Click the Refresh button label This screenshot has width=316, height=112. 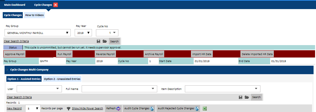coord(111,109)
